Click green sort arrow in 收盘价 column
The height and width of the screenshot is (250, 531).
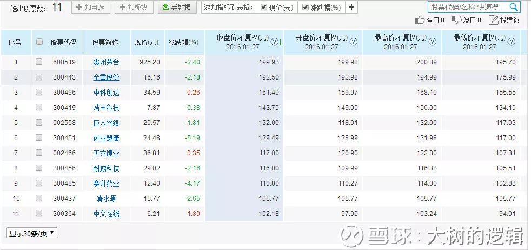point(281,42)
